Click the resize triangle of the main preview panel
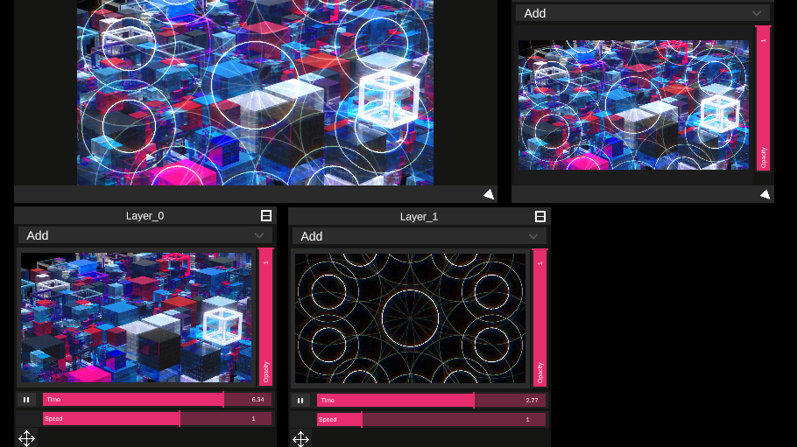The image size is (797, 447). [x=489, y=194]
